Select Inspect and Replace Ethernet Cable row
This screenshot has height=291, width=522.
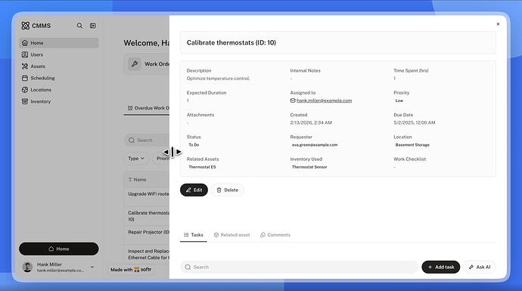[x=148, y=255]
